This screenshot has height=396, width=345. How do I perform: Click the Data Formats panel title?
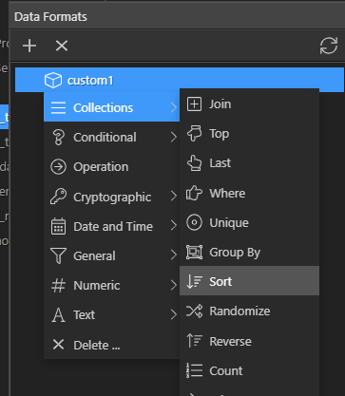coord(50,17)
